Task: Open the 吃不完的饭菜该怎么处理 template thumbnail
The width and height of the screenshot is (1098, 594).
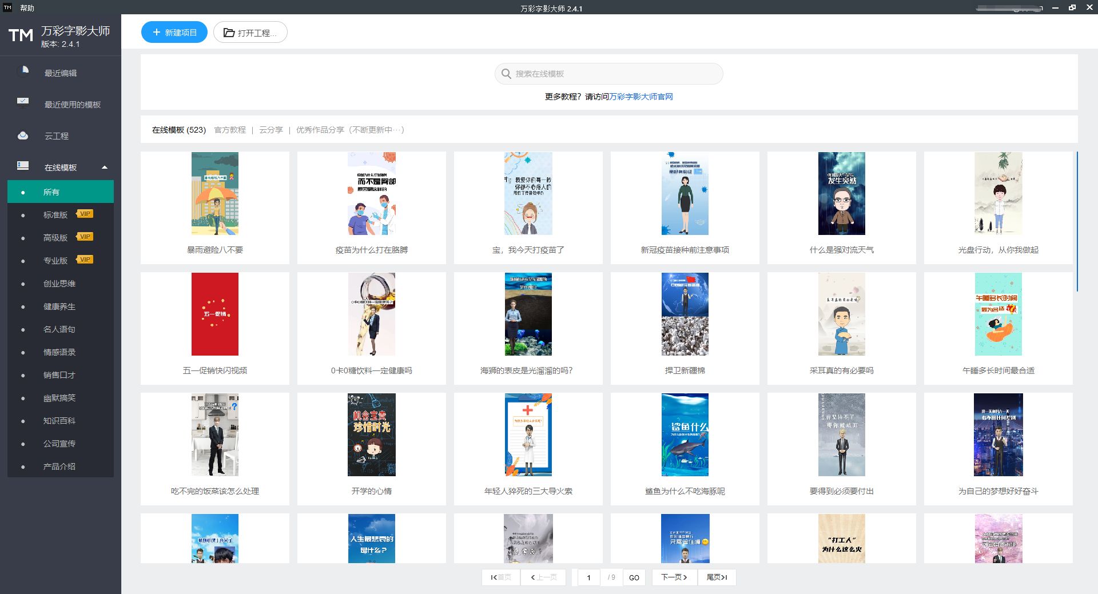Action: [215, 434]
